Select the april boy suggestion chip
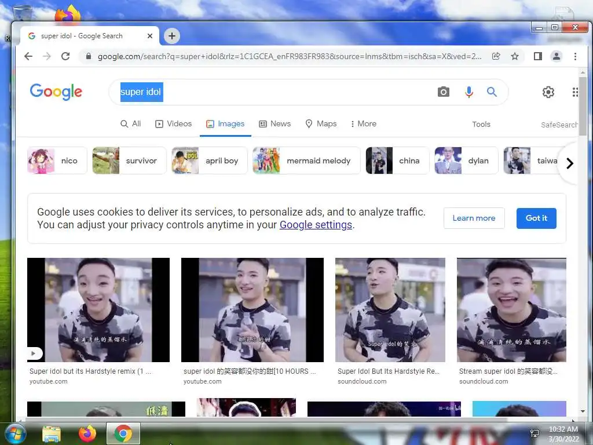This screenshot has height=445, width=593. (x=210, y=161)
